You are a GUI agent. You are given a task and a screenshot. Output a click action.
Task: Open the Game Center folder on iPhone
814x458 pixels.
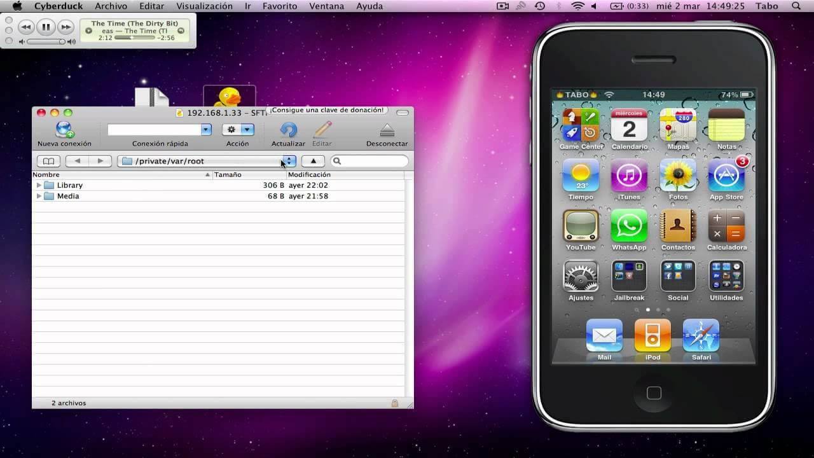[581, 125]
